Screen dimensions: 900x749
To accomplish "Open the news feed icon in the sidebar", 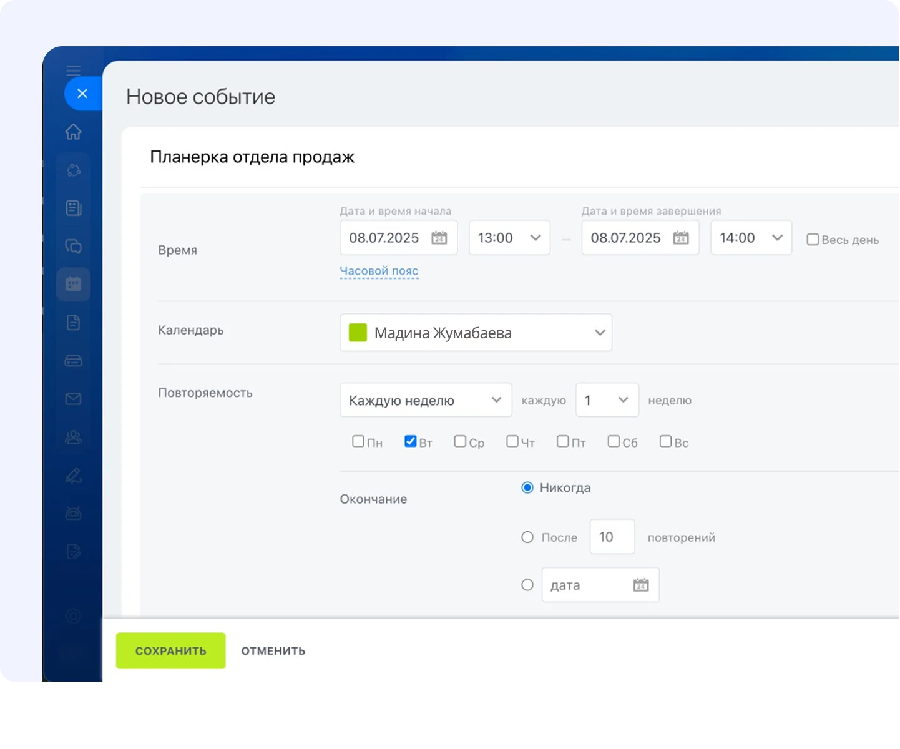I will pyautogui.click(x=74, y=208).
